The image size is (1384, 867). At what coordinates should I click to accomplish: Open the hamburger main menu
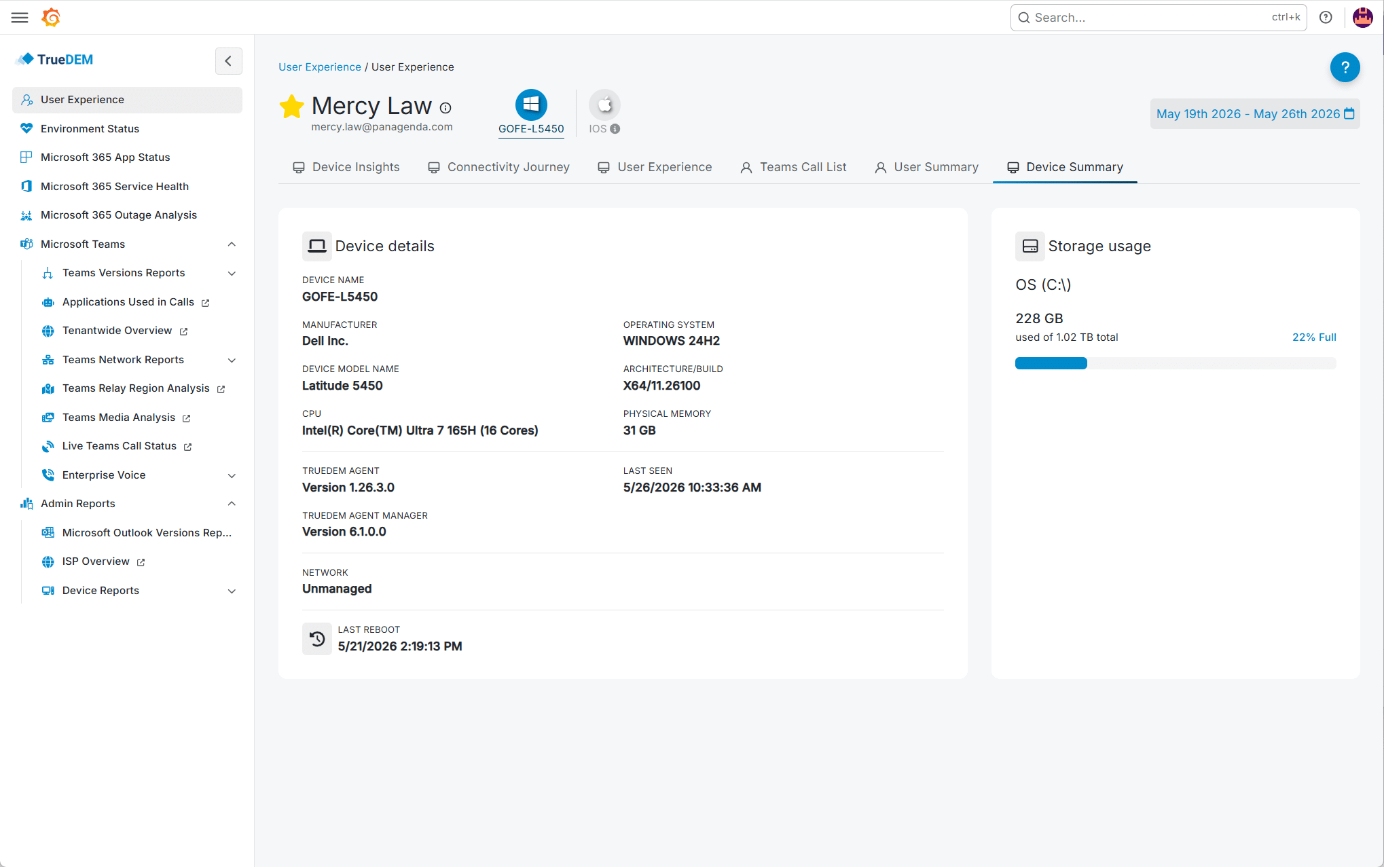pyautogui.click(x=20, y=18)
